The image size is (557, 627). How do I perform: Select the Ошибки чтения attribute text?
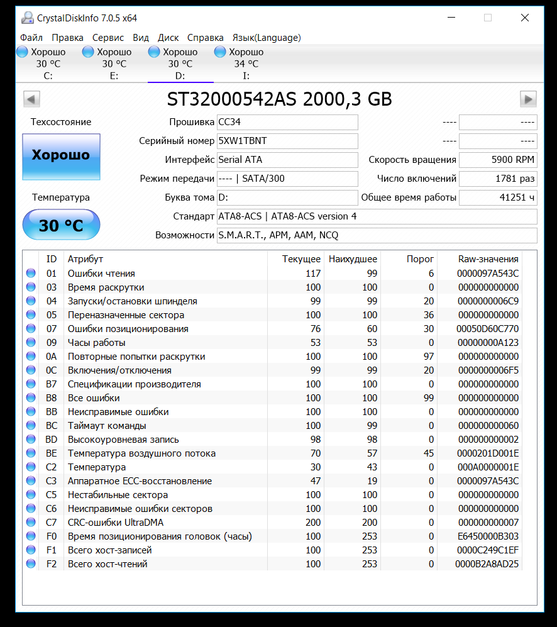click(x=101, y=274)
